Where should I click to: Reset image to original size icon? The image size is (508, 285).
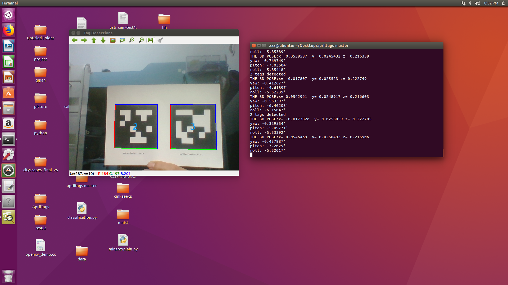(113, 40)
